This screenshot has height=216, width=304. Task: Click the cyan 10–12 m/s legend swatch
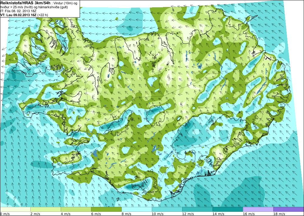pos(167,209)
